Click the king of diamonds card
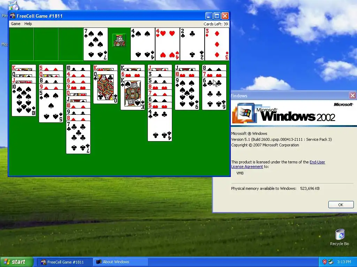 tap(24, 68)
